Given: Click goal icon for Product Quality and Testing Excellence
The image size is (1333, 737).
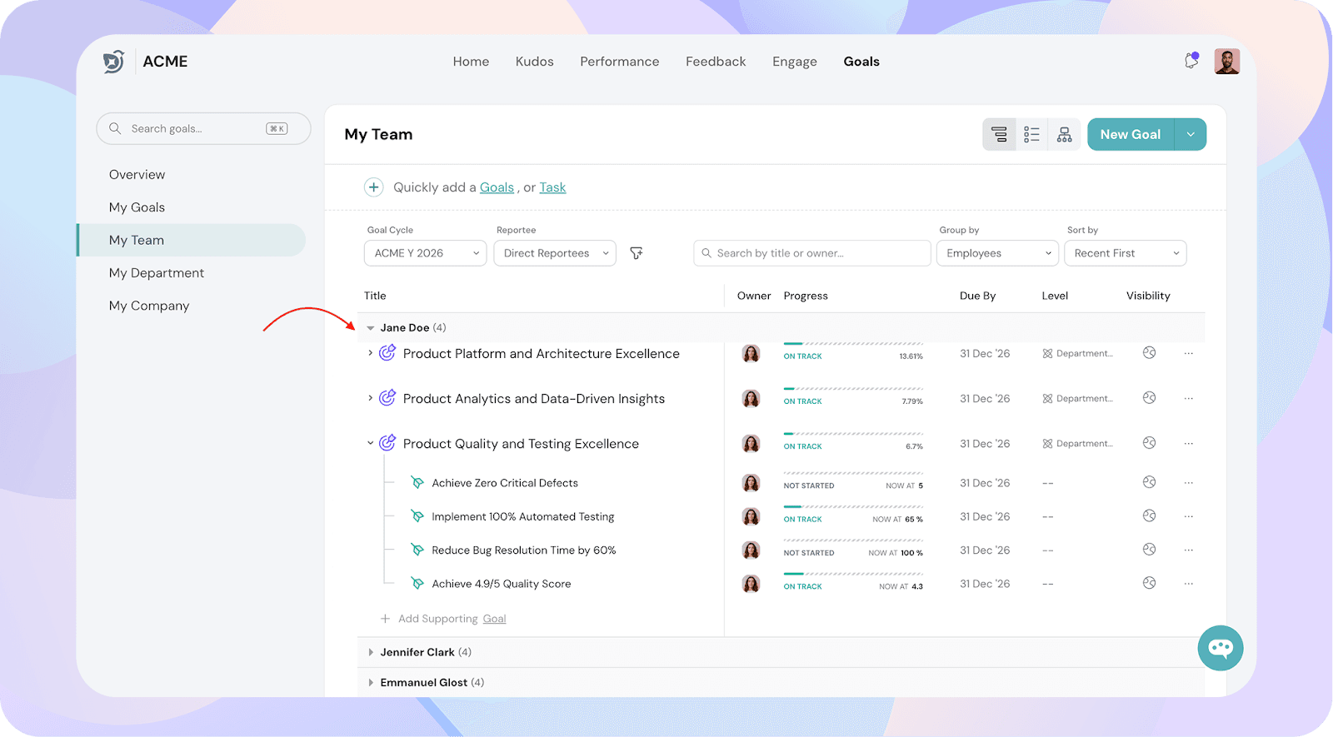Looking at the screenshot, I should 387,443.
